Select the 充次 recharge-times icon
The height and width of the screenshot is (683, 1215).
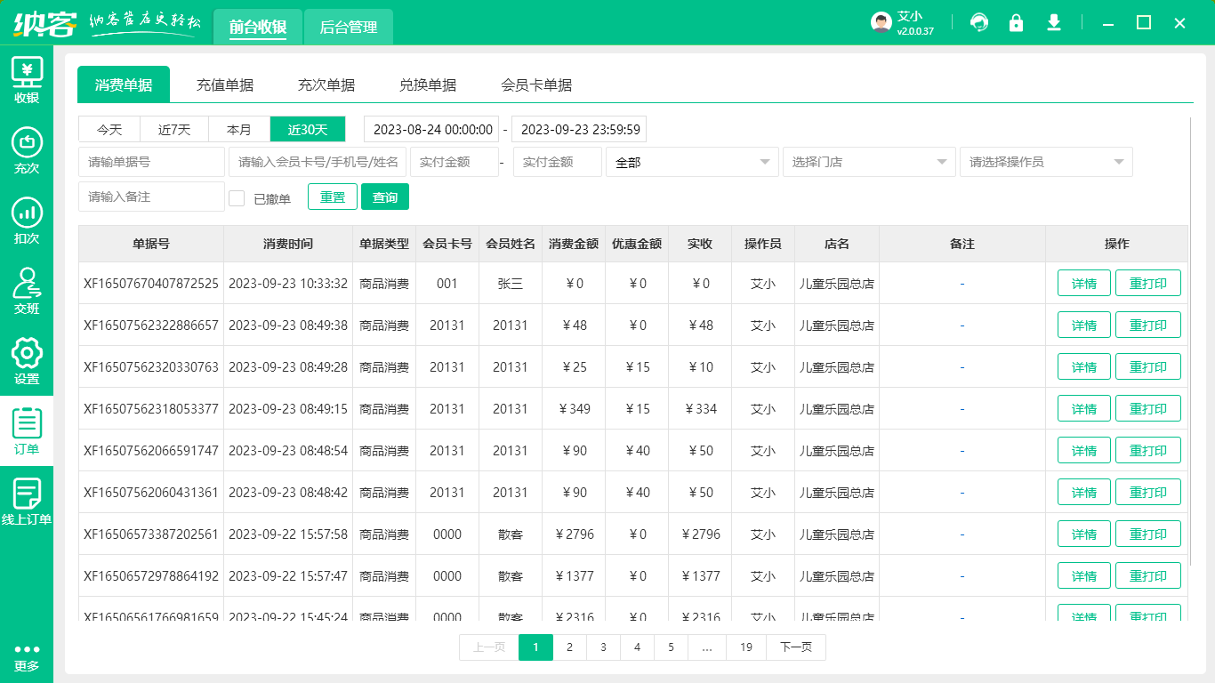click(x=27, y=153)
